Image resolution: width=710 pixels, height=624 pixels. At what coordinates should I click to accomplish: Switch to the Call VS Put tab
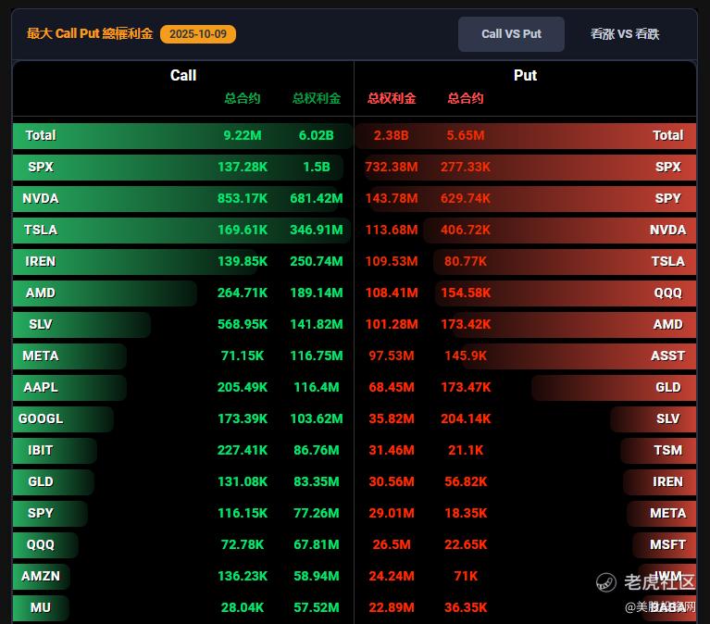[511, 34]
